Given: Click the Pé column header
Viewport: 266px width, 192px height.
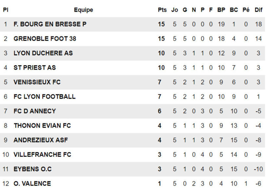Looking at the screenshot, I should 246,10.
